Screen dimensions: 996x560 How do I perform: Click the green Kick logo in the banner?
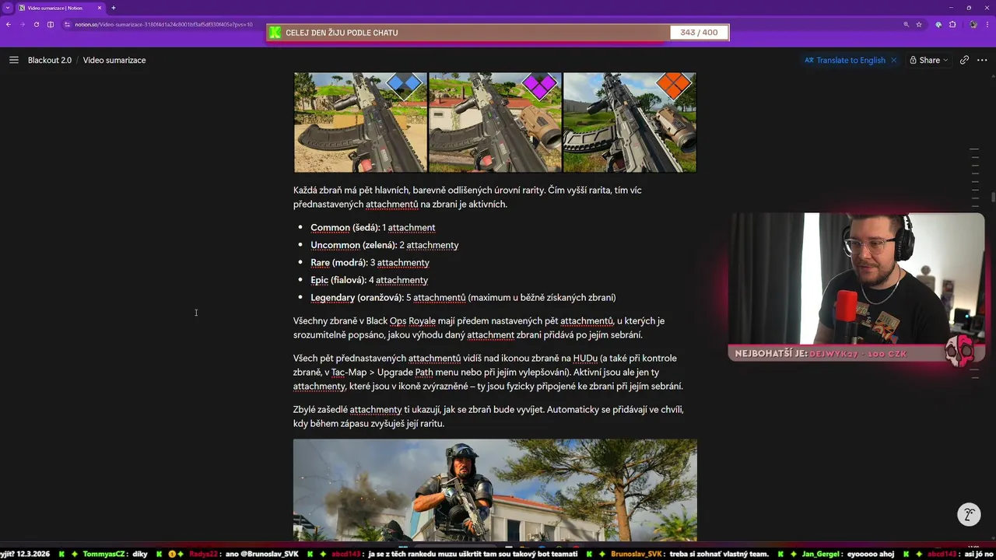tap(275, 33)
